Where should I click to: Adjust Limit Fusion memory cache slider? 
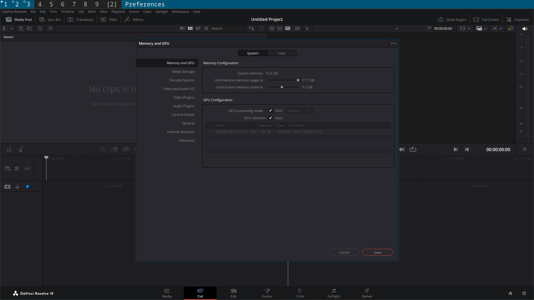(282, 87)
